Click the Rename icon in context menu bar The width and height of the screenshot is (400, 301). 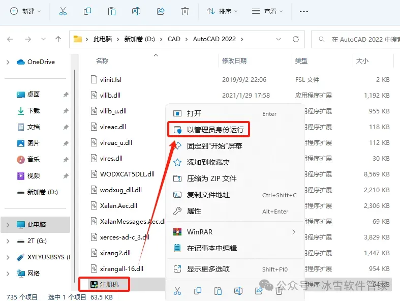pos(238,291)
